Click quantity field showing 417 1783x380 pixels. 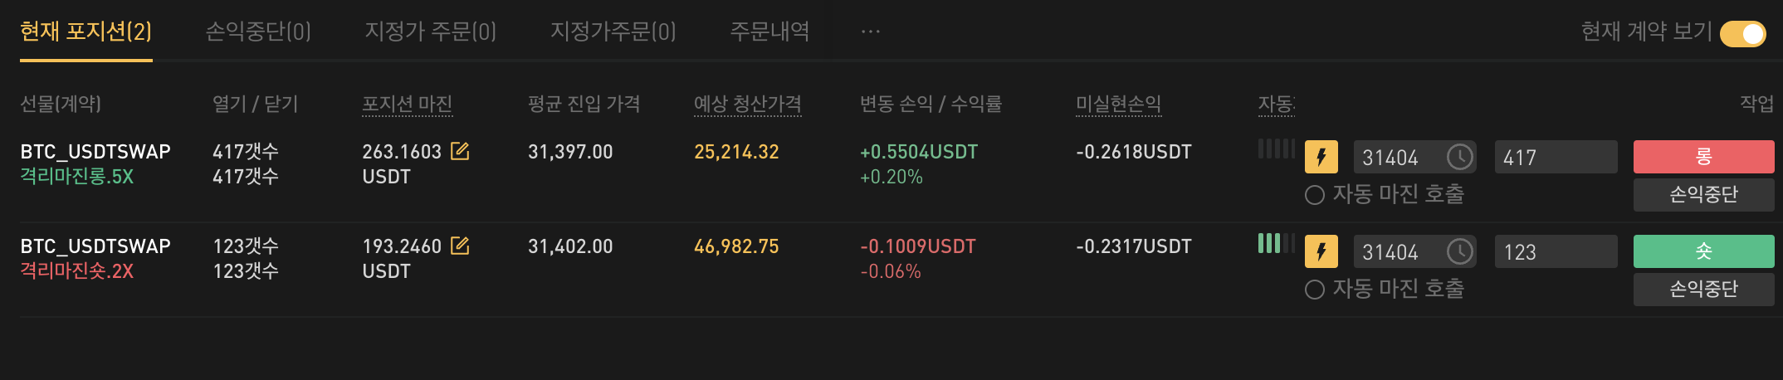(x=1556, y=157)
